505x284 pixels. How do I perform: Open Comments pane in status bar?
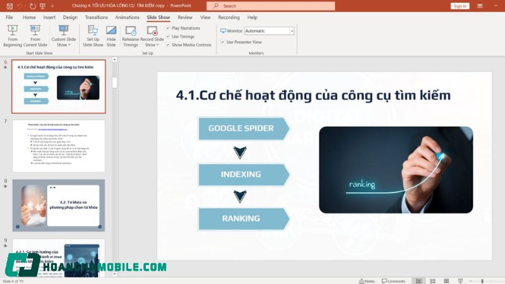393,281
